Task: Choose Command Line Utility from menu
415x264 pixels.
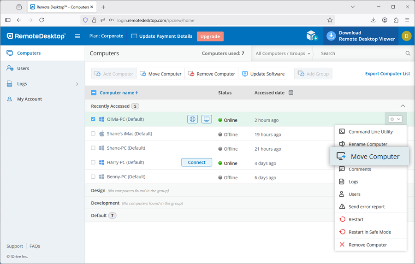Action: pyautogui.click(x=371, y=132)
